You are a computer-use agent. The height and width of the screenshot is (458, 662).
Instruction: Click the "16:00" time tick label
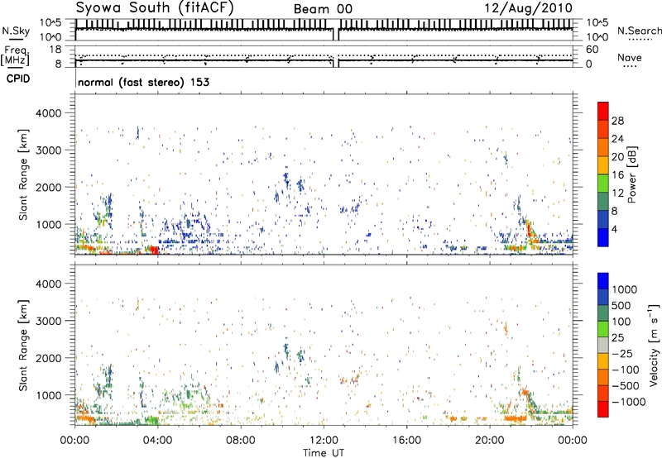[406, 441]
